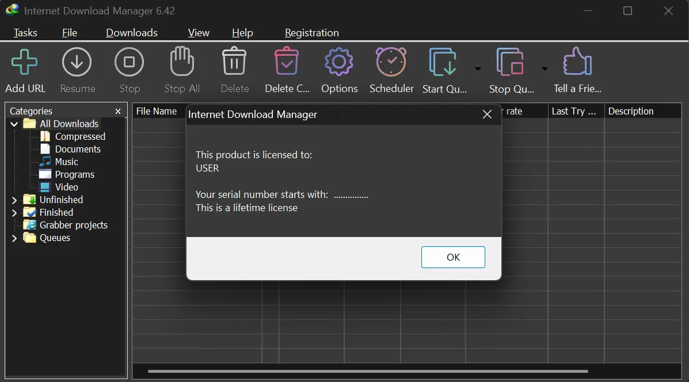This screenshot has width=689, height=382.
Task: Click the Programs category window icon
Action: coord(45,174)
